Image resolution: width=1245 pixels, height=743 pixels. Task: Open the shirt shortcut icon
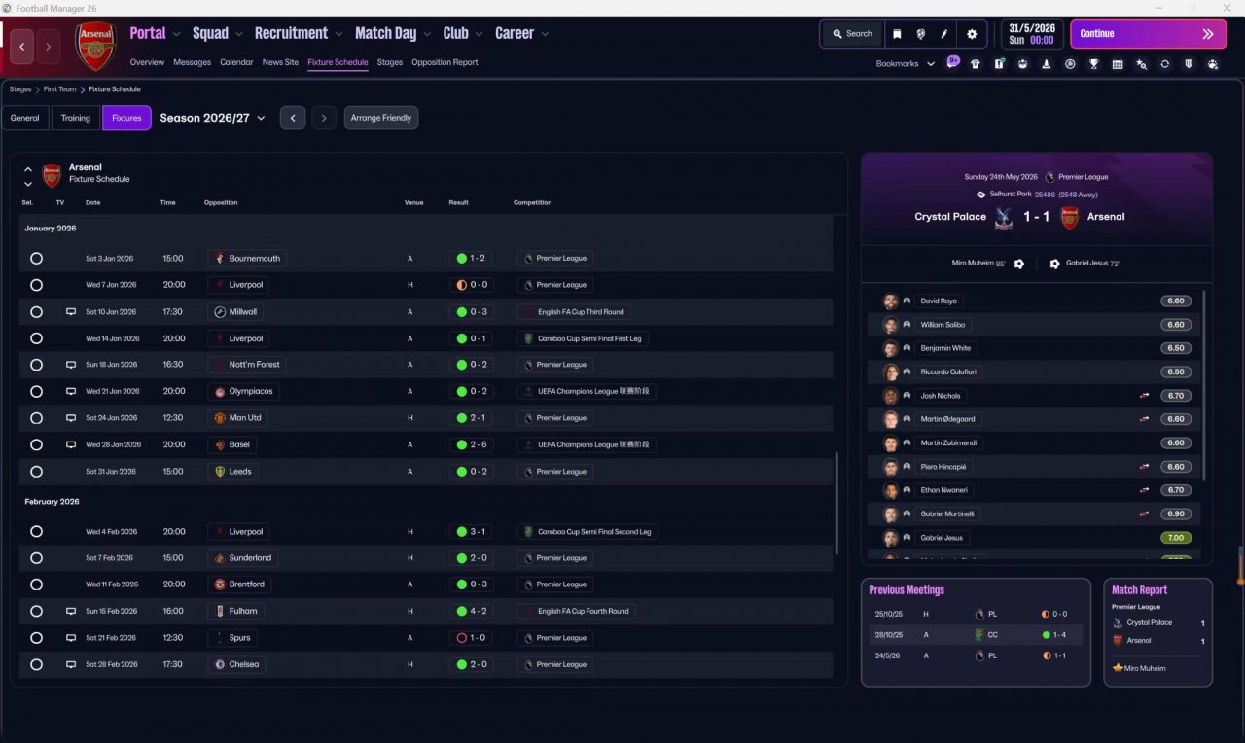pyautogui.click(x=976, y=64)
